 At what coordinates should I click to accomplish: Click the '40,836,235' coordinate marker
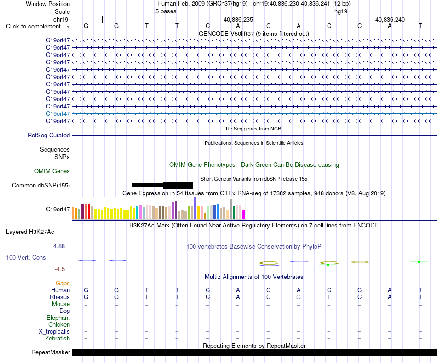coord(238,19)
